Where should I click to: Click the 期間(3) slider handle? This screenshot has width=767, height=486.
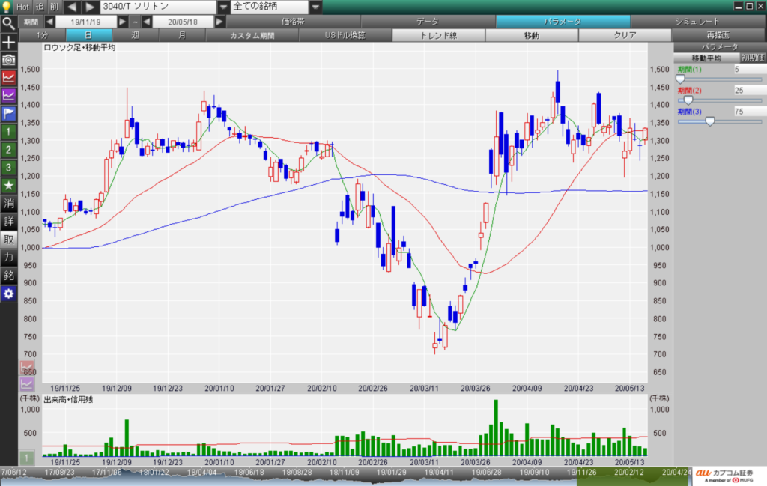click(710, 121)
